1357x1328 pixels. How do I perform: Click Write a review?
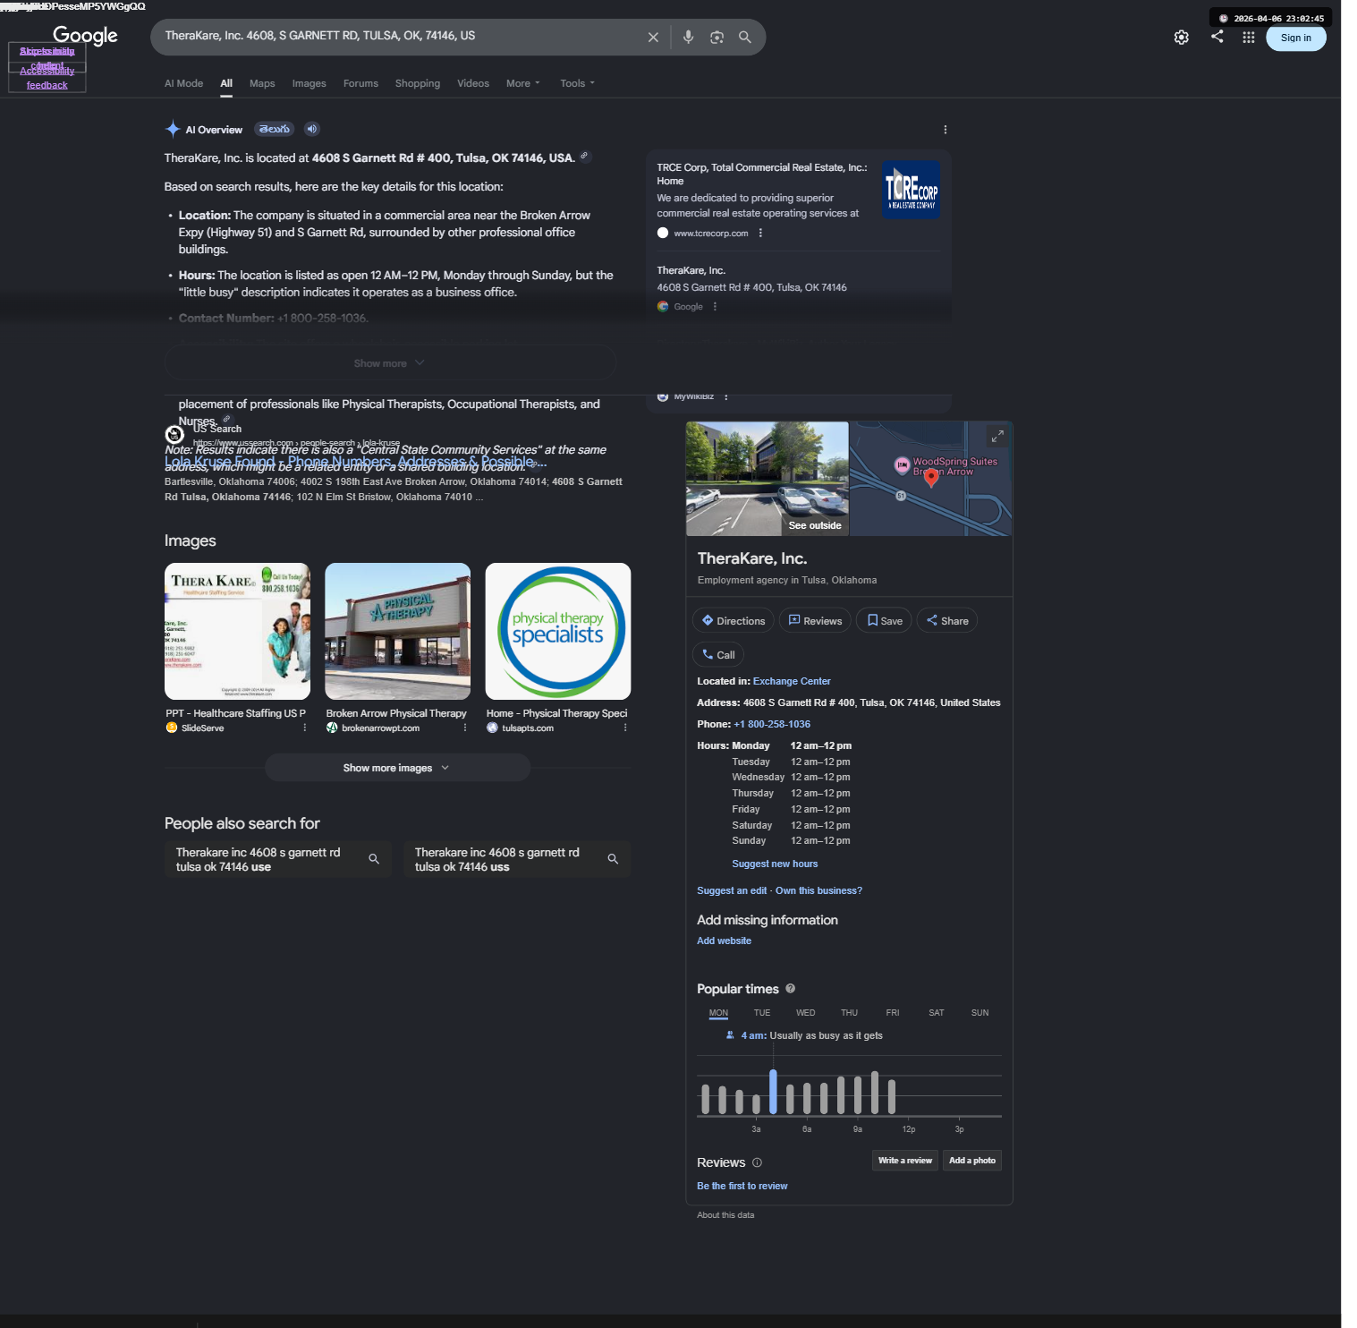point(905,1161)
